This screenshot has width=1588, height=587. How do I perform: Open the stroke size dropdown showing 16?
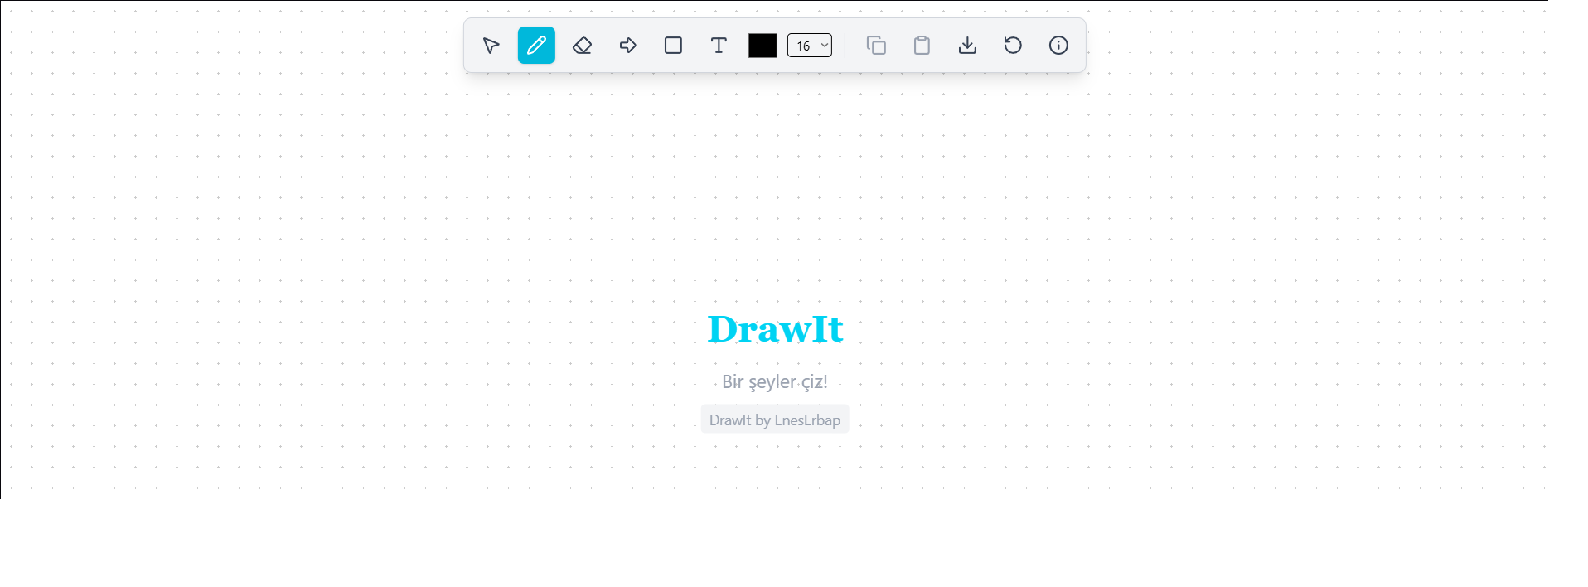(x=805, y=46)
